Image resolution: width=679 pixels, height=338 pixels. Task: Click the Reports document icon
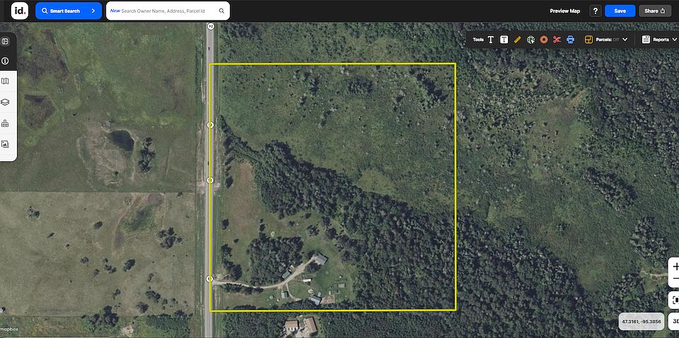click(x=646, y=40)
